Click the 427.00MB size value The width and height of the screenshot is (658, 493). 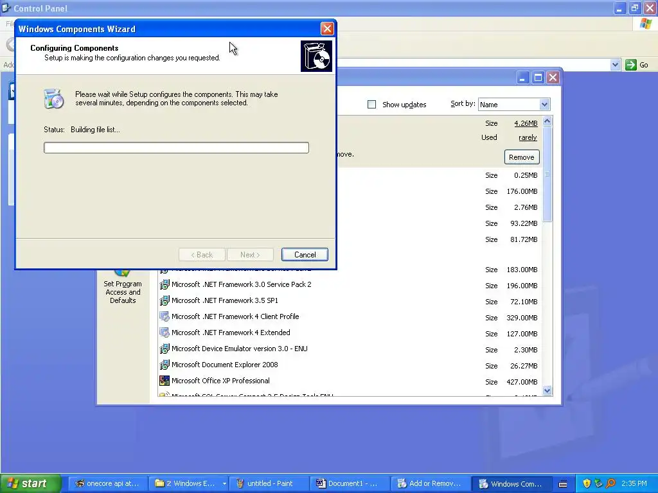point(522,382)
